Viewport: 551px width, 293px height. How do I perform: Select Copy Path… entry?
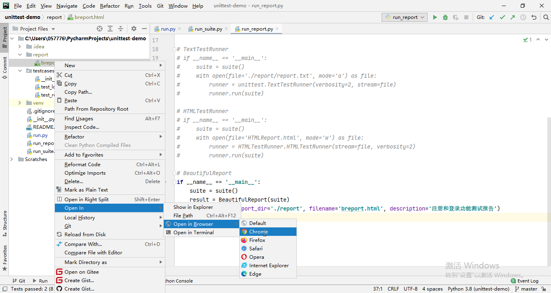tap(110, 92)
